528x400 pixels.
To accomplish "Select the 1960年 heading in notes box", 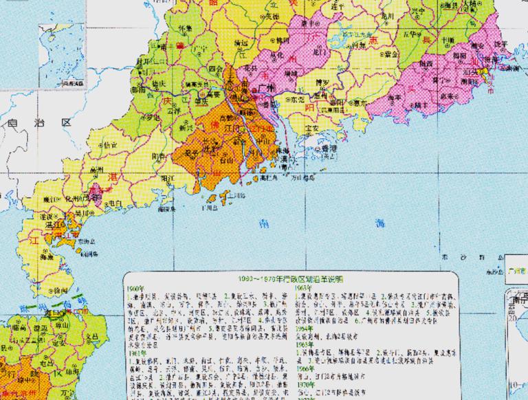I will pos(135,289).
